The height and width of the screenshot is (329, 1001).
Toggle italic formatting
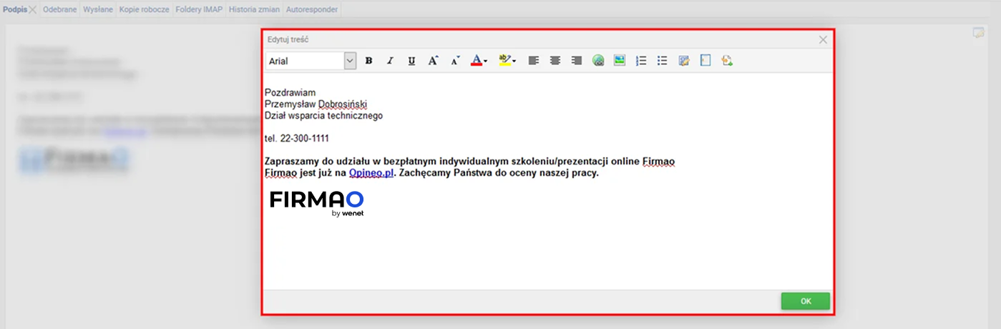(390, 61)
